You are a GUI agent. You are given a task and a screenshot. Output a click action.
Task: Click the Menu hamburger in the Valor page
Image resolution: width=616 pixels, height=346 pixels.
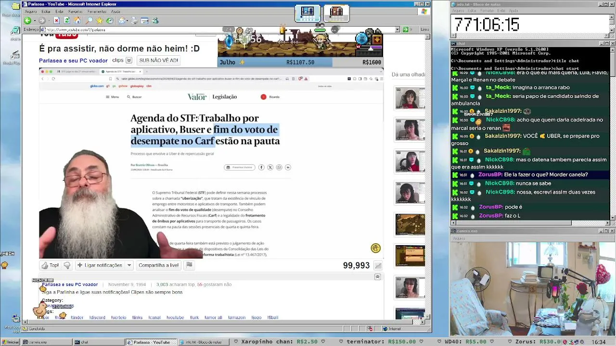coord(112,97)
